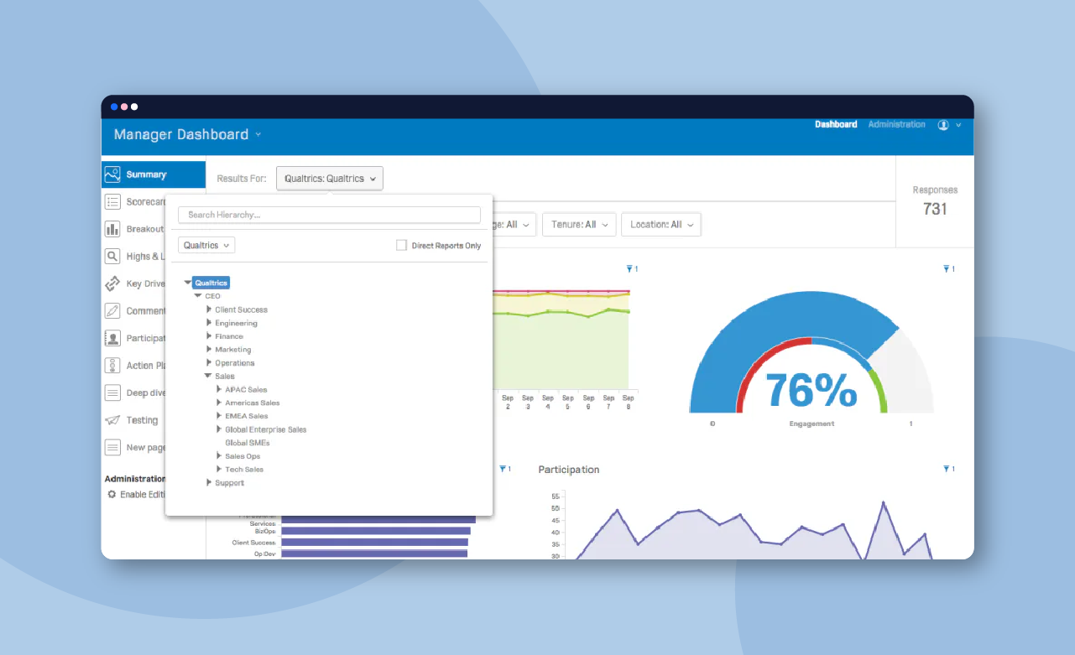Open the Tenure: All filter dropdown

click(x=579, y=225)
